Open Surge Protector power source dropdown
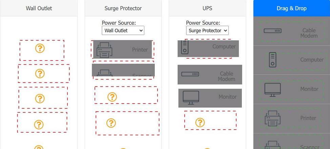Viewport: 330px width, 149px height. pyautogui.click(x=123, y=30)
